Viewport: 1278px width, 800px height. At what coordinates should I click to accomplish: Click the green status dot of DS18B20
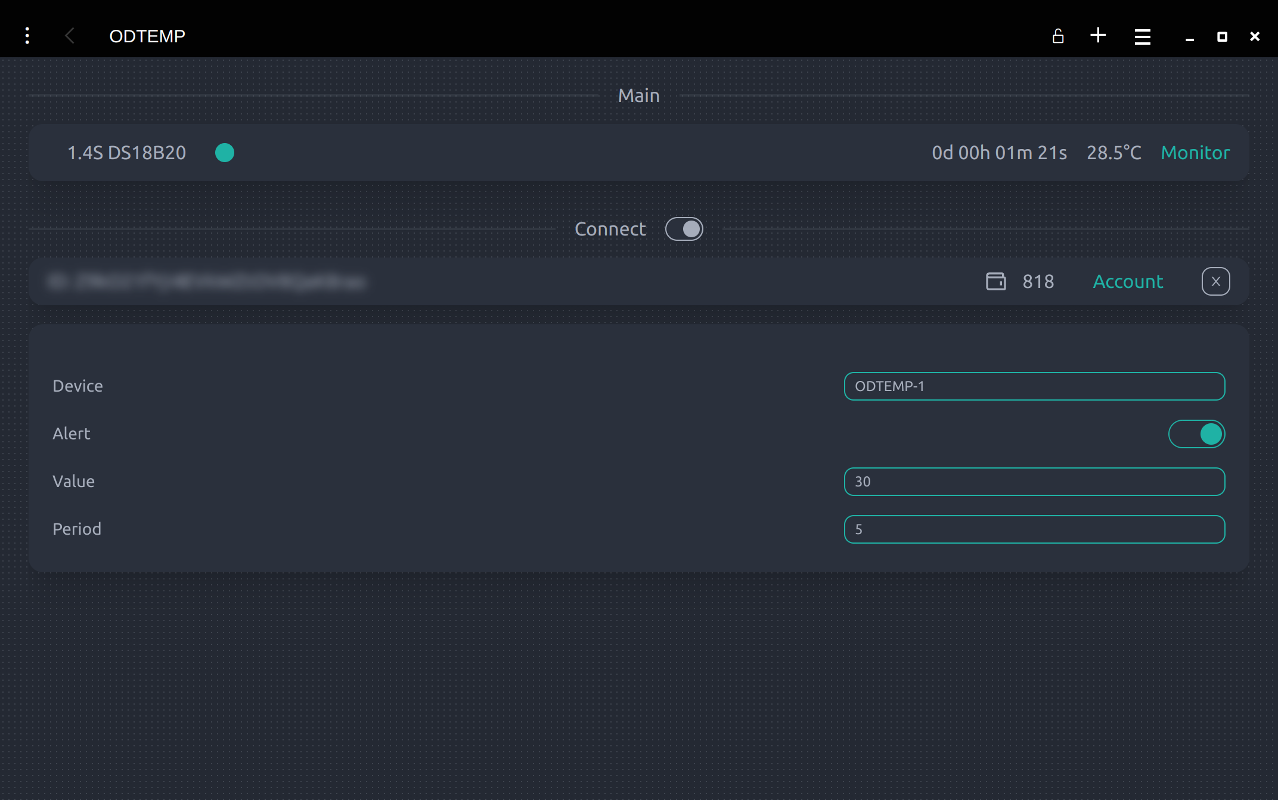(x=225, y=153)
